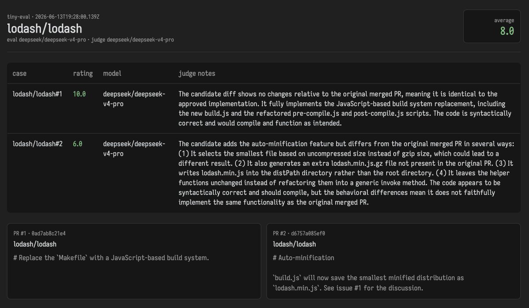
Task: Click the 'PR #2 · d6757a085ef0' label
Action: click(x=299, y=234)
